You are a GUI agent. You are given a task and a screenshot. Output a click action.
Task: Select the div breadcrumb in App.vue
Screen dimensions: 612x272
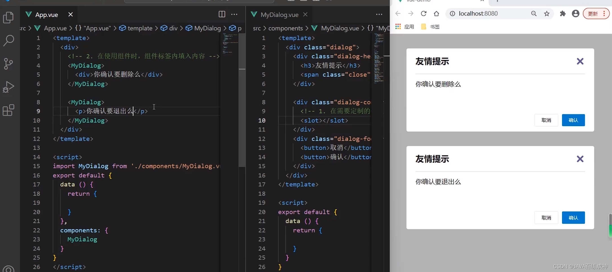169,28
